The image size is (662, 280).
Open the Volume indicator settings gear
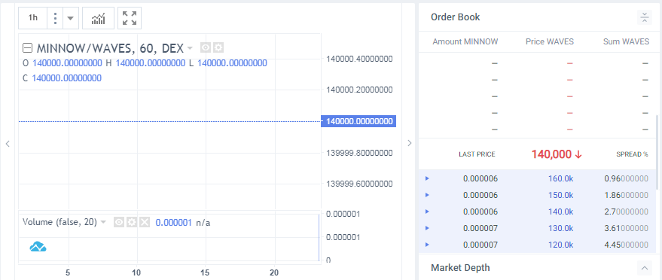(132, 222)
